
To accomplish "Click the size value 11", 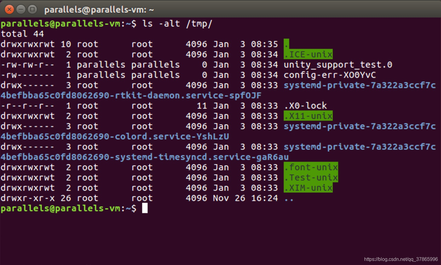I will click(x=202, y=106).
